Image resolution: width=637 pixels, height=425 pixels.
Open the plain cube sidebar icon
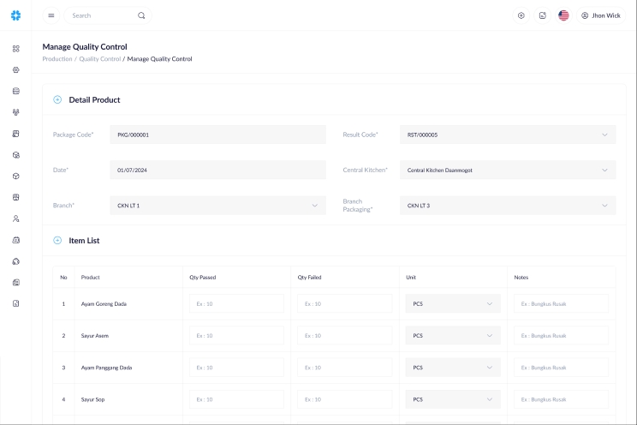16,177
